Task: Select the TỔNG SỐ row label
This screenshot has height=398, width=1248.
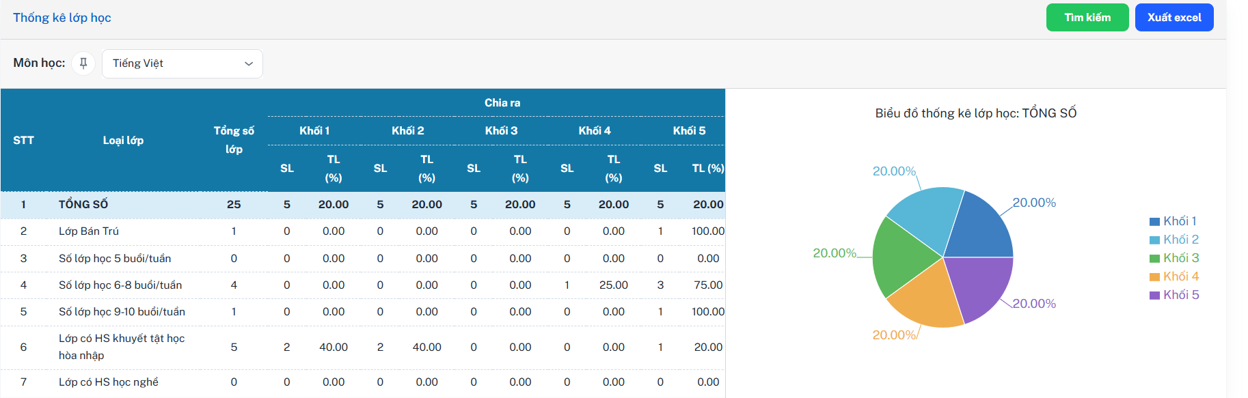Action: (x=83, y=205)
